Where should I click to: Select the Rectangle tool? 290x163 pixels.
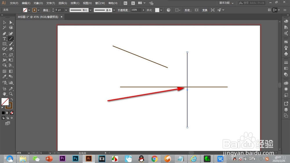tap(4, 44)
